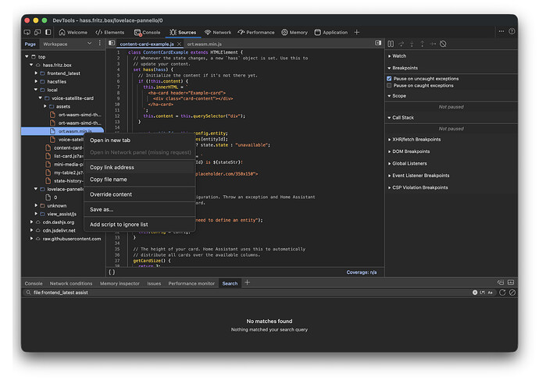
Task: Expand the Watch section
Action: pos(398,56)
